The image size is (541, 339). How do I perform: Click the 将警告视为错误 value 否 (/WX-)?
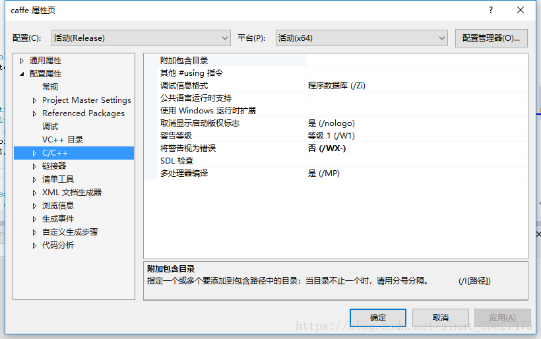click(x=327, y=148)
